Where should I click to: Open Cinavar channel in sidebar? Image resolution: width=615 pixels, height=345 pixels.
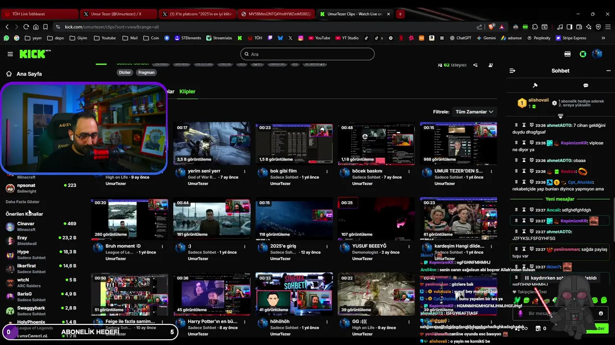click(41, 226)
